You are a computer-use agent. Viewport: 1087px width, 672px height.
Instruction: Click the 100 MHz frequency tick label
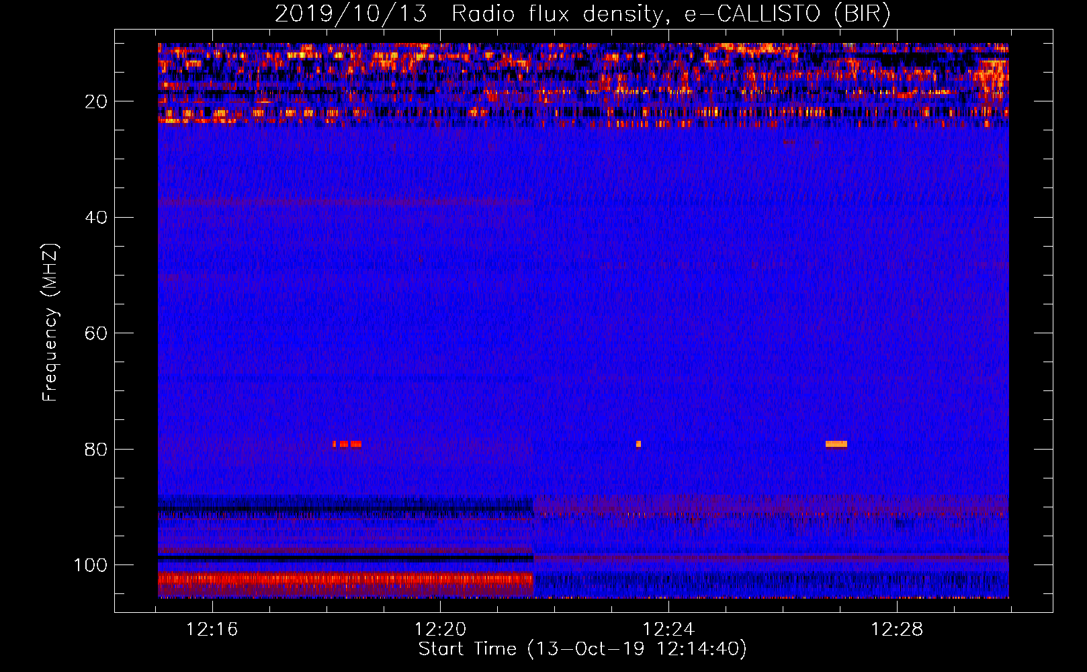click(91, 565)
